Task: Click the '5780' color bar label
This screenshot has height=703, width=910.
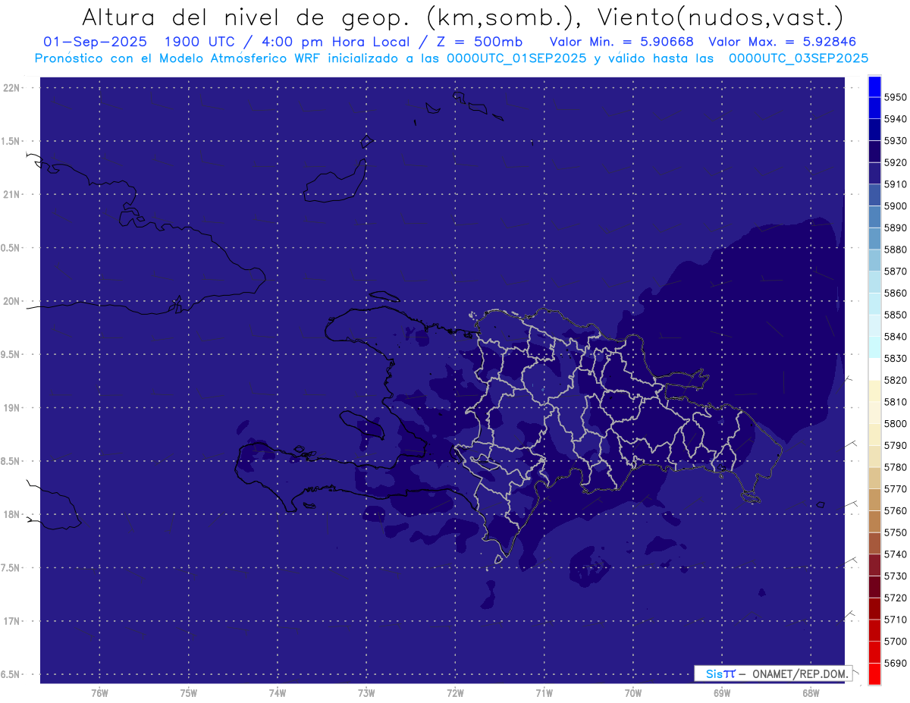Action: pos(895,467)
